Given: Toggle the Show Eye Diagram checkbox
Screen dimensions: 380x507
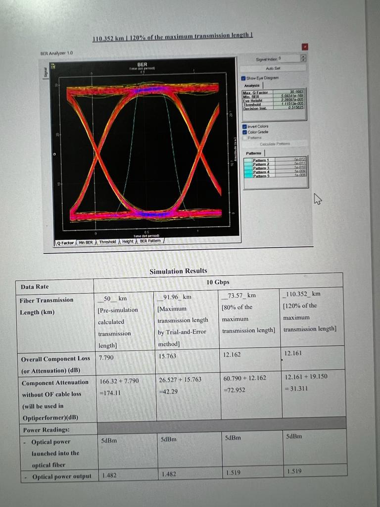Looking at the screenshot, I should (243, 78).
